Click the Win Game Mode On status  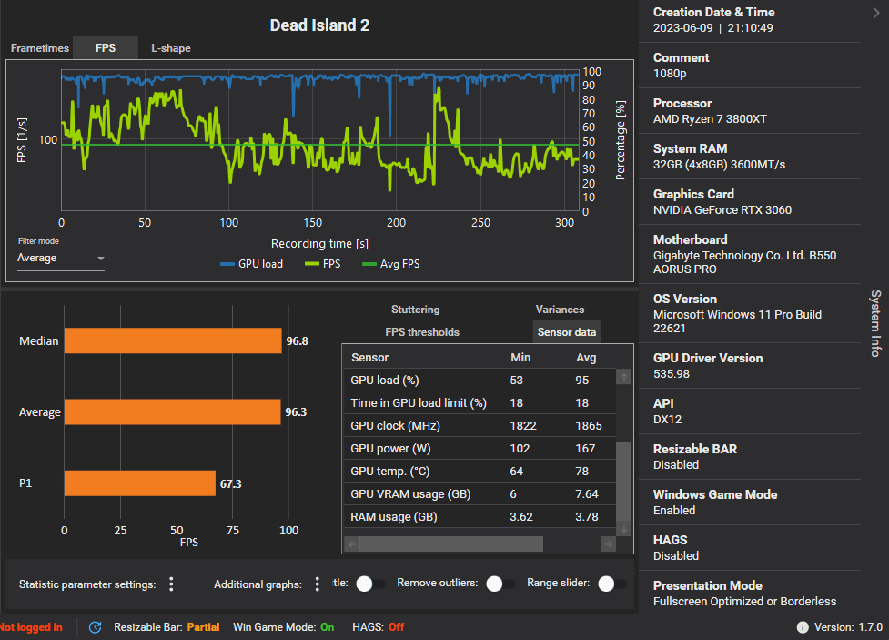328,627
